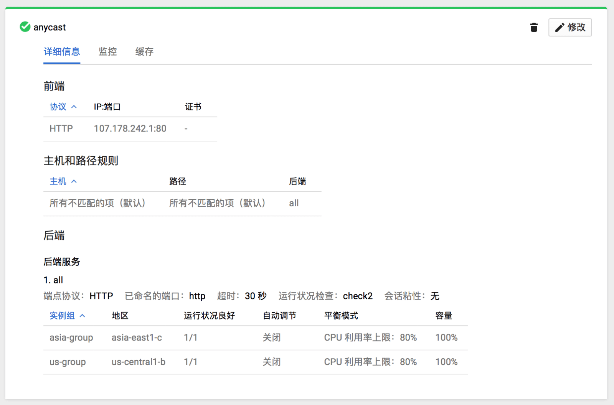Click the anycast load balancer title
Screen dimensions: 614x405
click(x=50, y=27)
